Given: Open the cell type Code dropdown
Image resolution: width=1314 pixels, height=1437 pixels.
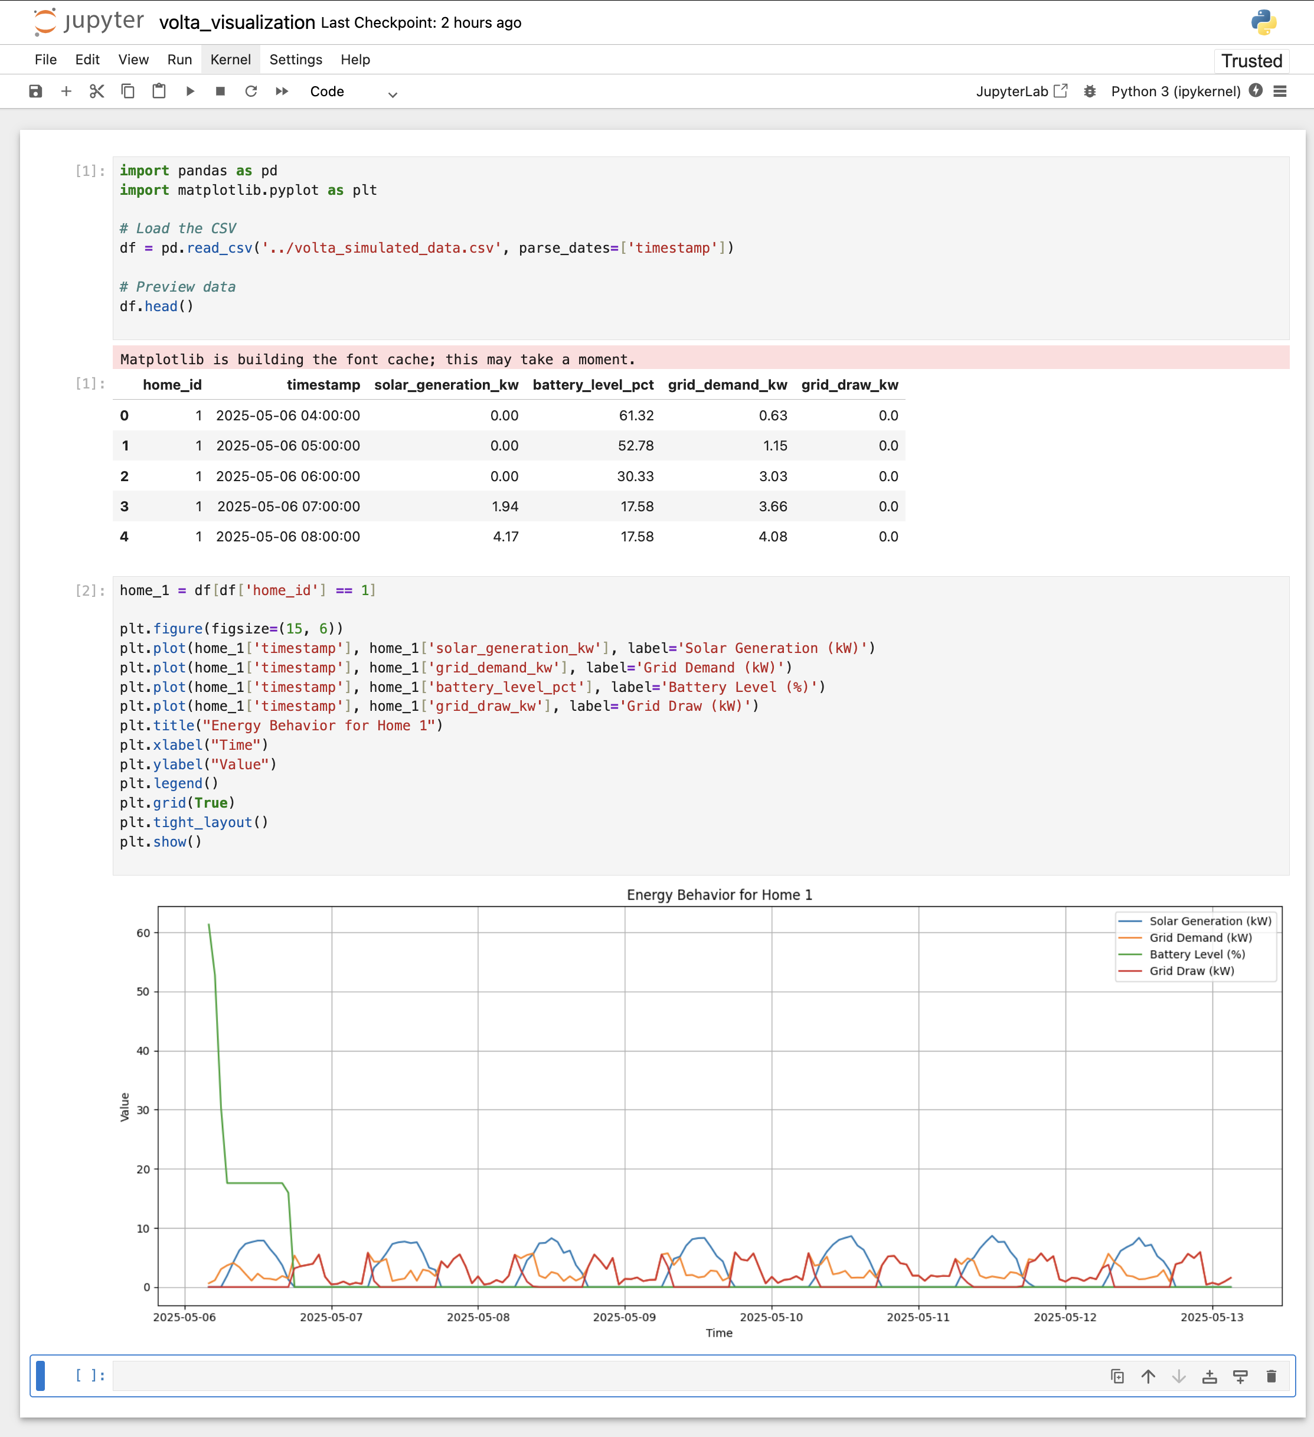Looking at the screenshot, I should (353, 92).
